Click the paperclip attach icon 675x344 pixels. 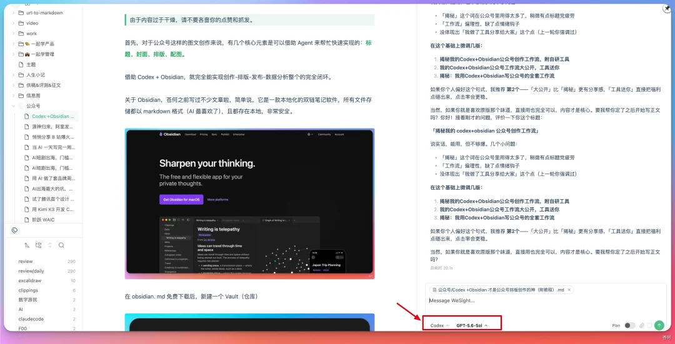click(641, 325)
